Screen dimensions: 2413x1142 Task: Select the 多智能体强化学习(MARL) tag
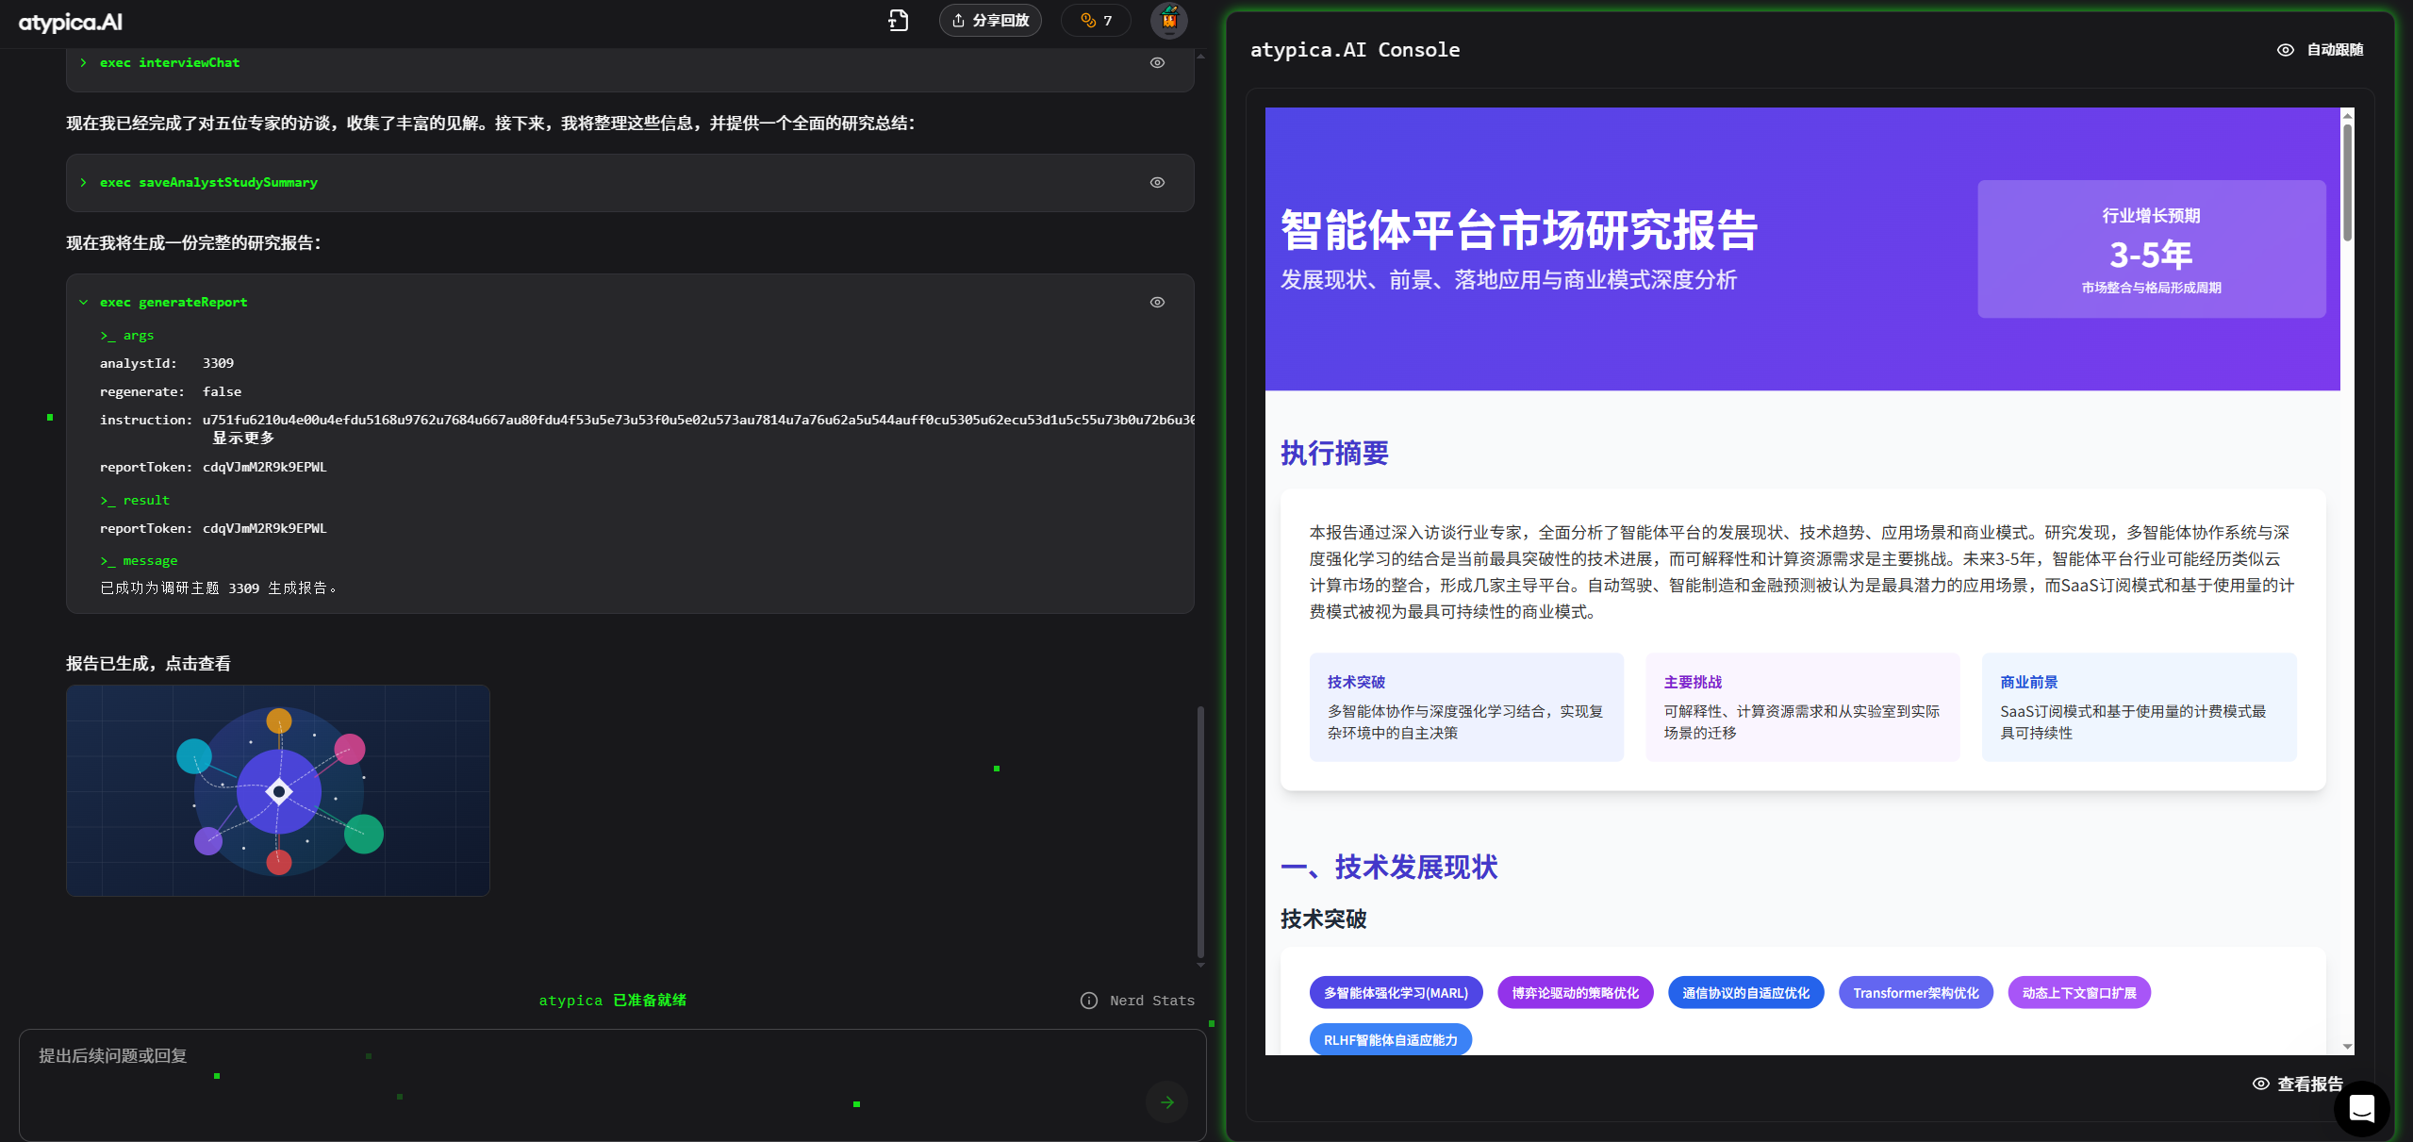1396,992
